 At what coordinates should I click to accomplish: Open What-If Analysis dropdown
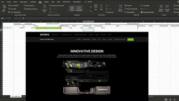coord(161,8)
